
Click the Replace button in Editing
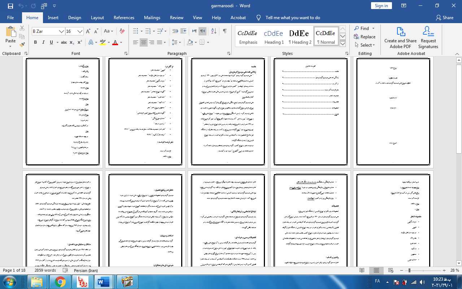tap(365, 37)
